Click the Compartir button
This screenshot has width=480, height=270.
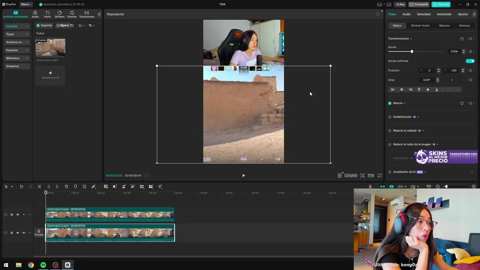(x=418, y=4)
